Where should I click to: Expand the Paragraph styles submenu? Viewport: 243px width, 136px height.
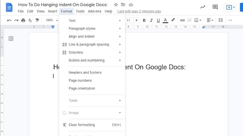(92, 28)
